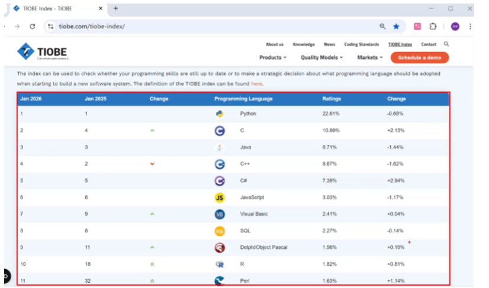489x288 pixels.
Task: Open the Knowledge menu item
Action: (x=304, y=44)
